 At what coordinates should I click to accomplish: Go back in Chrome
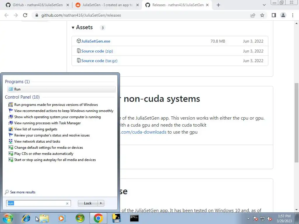[6, 15]
